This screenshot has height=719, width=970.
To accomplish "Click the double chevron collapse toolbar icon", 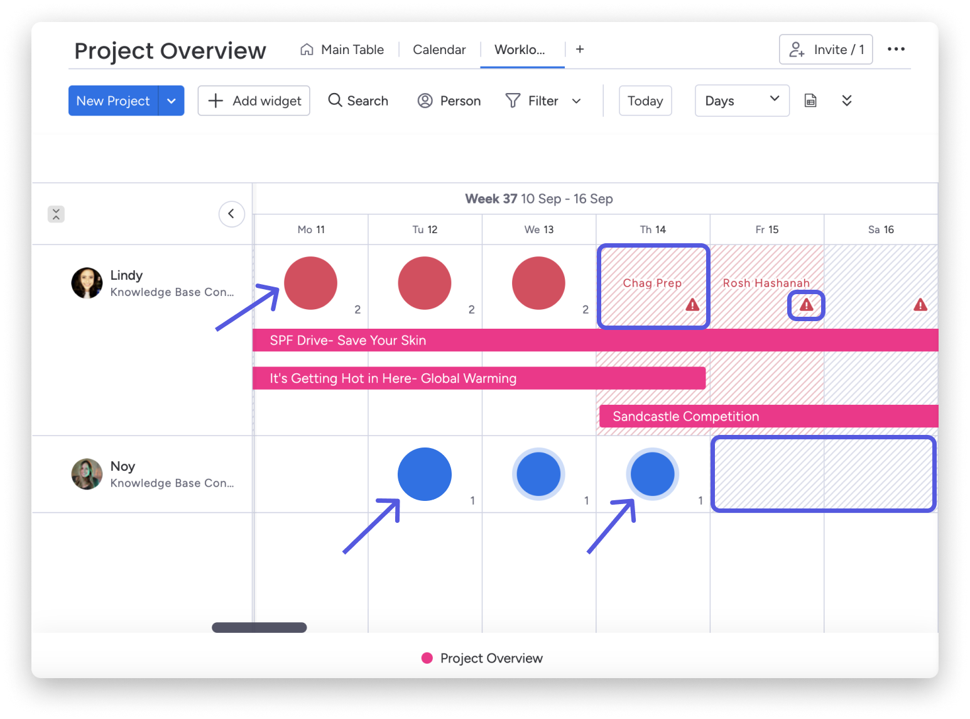I will click(x=846, y=101).
